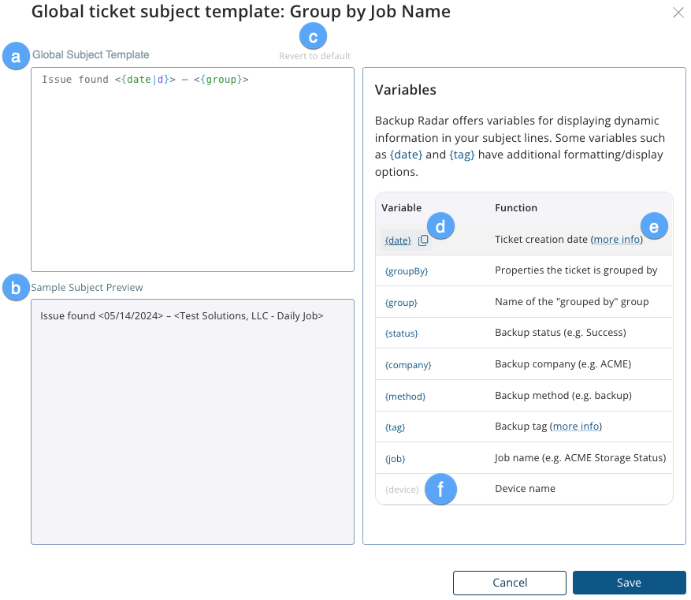This screenshot has height=600, width=691.
Task: Click the 'Function' column header
Action: point(516,207)
